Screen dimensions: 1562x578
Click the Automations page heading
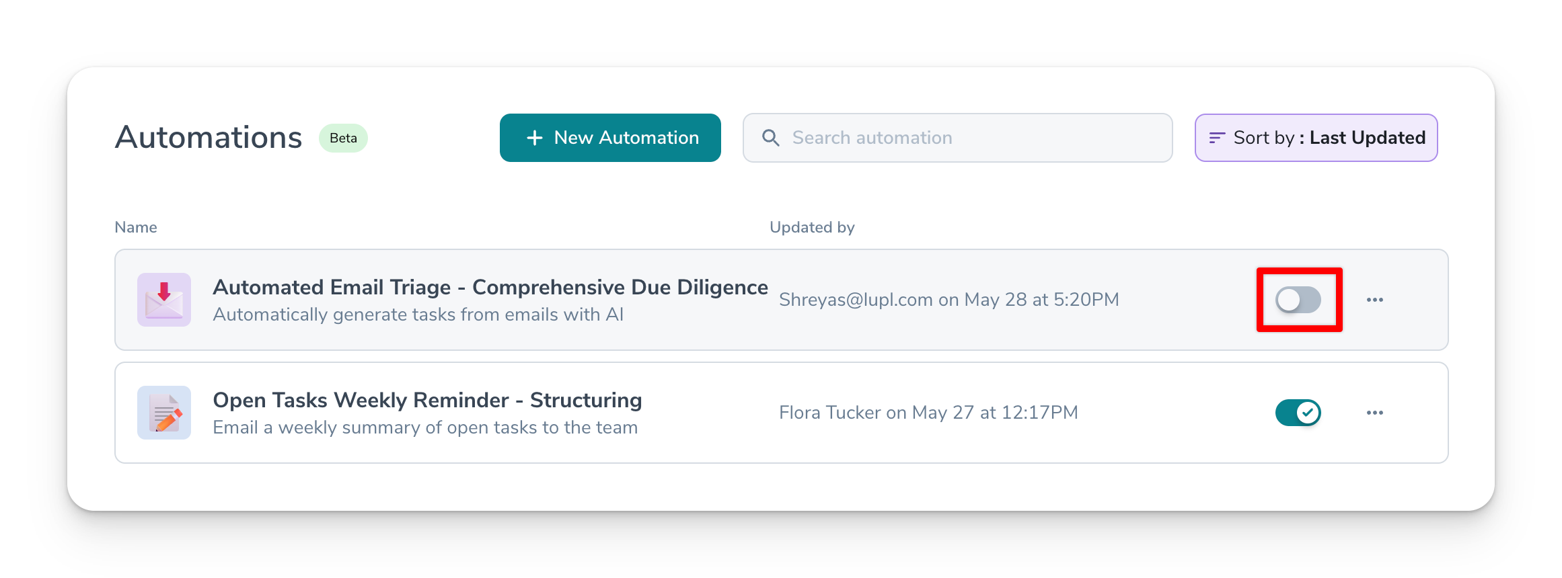[x=209, y=138]
